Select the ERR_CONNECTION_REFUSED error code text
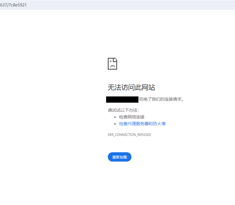235x205 pixels. coord(129,135)
